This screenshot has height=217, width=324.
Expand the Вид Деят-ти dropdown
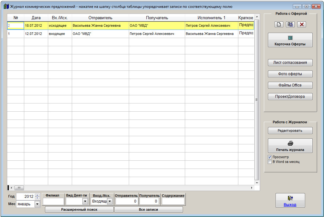click(85, 201)
